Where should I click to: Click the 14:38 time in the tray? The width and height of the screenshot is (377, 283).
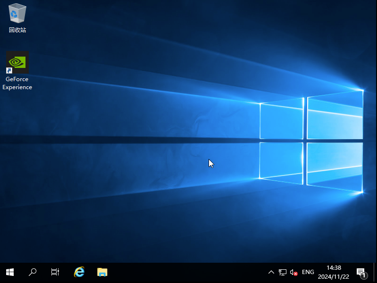tap(334, 268)
